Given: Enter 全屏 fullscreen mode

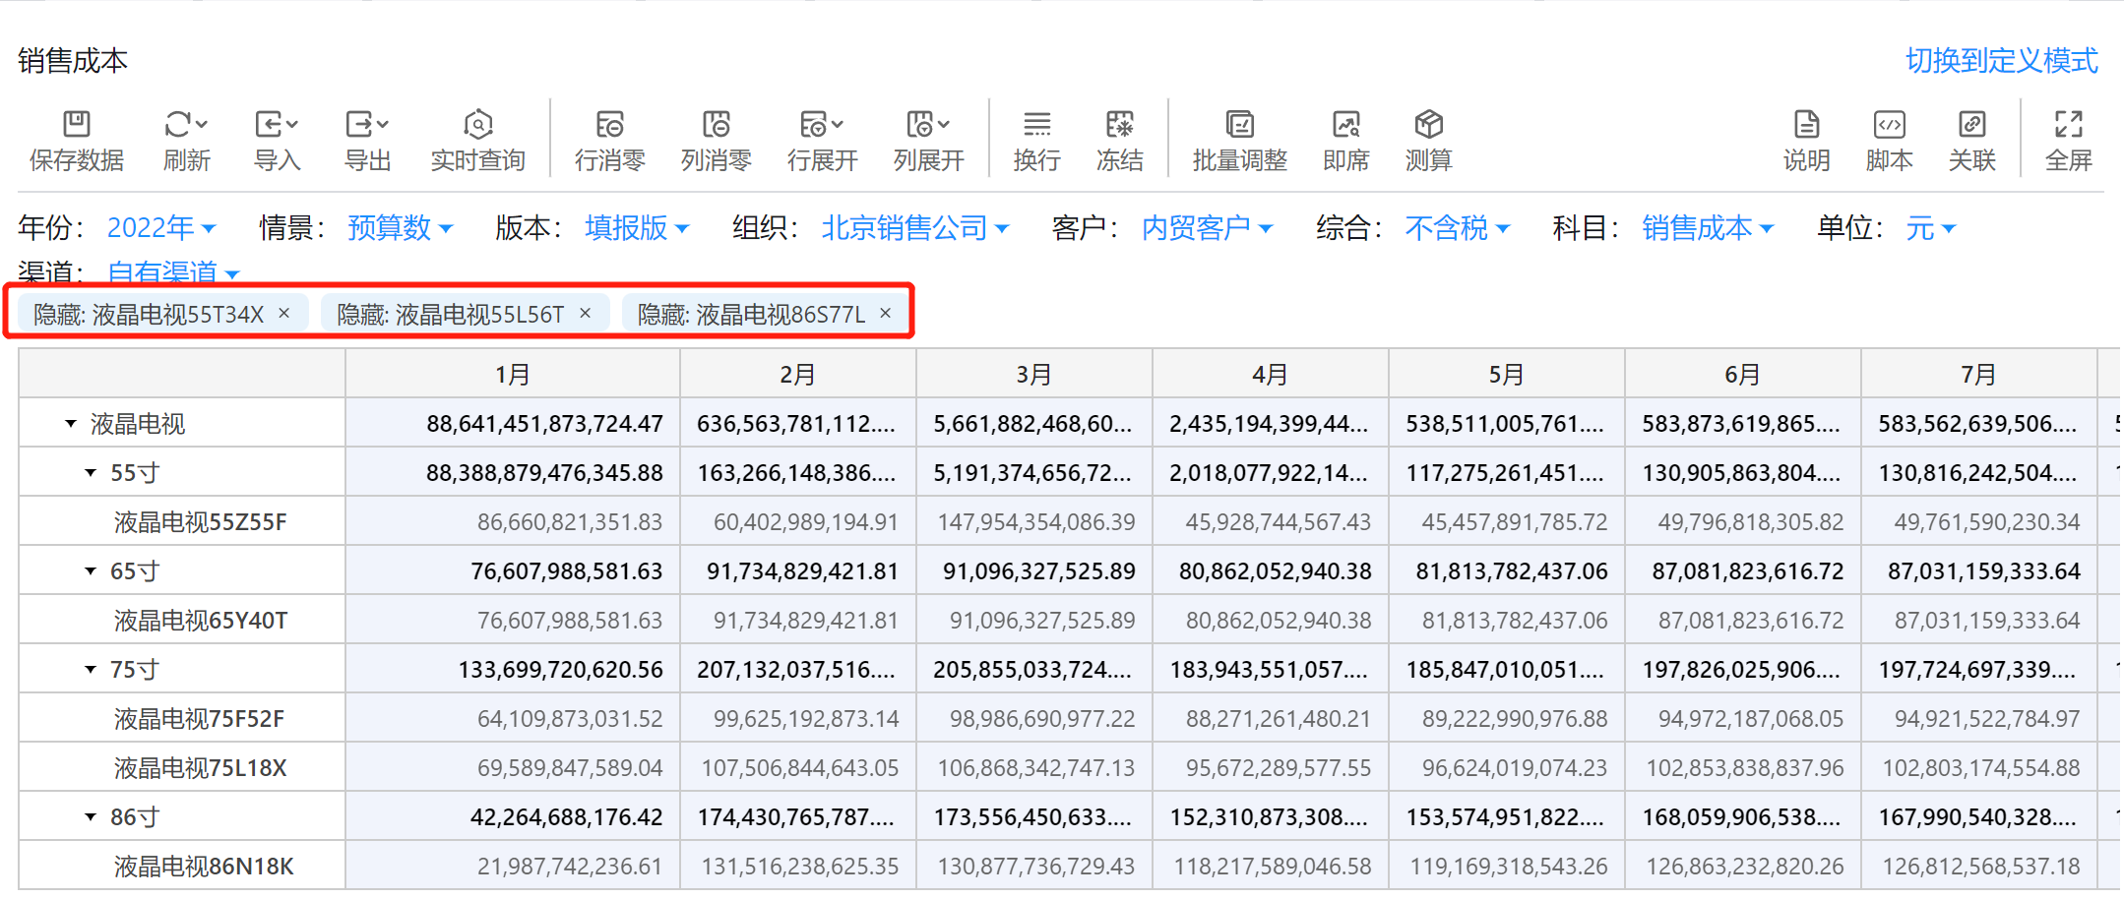Looking at the screenshot, I should [2068, 125].
